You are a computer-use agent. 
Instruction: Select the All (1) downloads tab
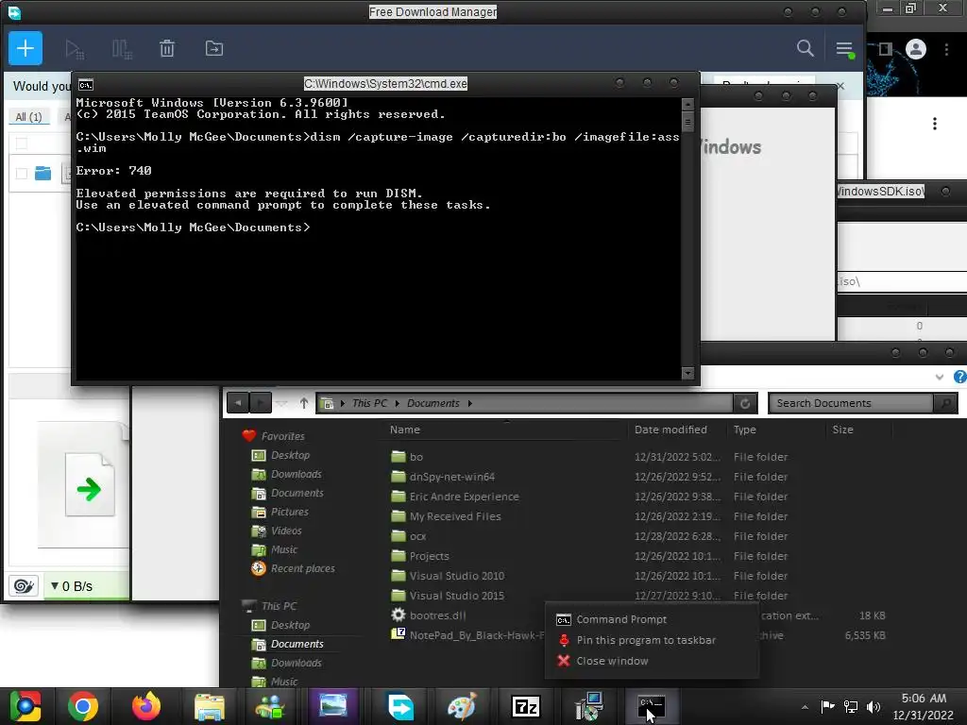coord(28,116)
